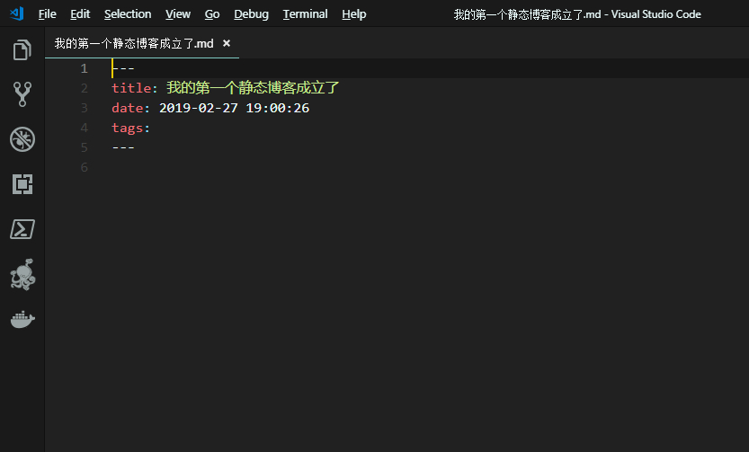Open the Go menu

212,14
